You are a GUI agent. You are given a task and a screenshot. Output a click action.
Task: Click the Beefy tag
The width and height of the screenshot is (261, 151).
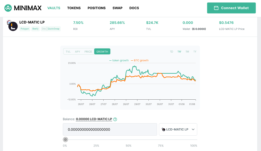(35, 29)
